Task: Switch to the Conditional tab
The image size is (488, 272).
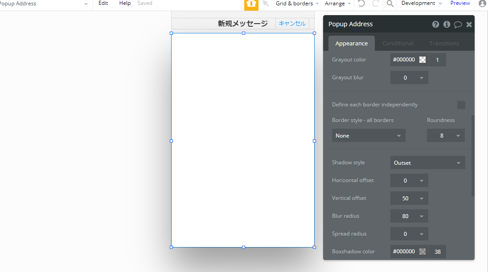Action: tap(398, 43)
